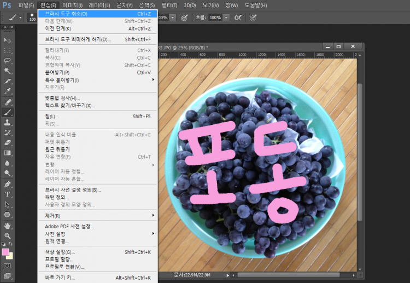The image size is (410, 283).
Task: Choose the Eraser tool
Action: coord(8,143)
